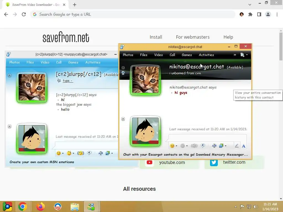Click voice clip icon in nikitas window
The height and width of the screenshot is (212, 283).
[203, 146]
